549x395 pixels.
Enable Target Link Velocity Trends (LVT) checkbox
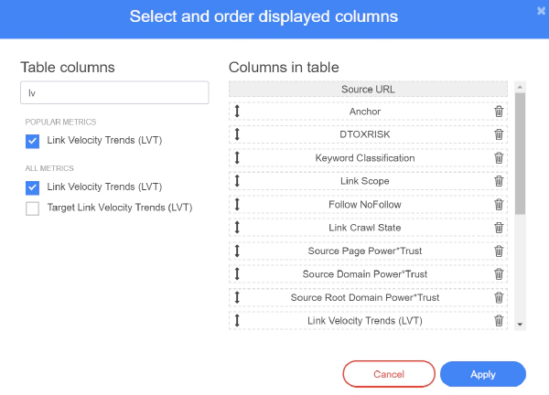click(32, 208)
